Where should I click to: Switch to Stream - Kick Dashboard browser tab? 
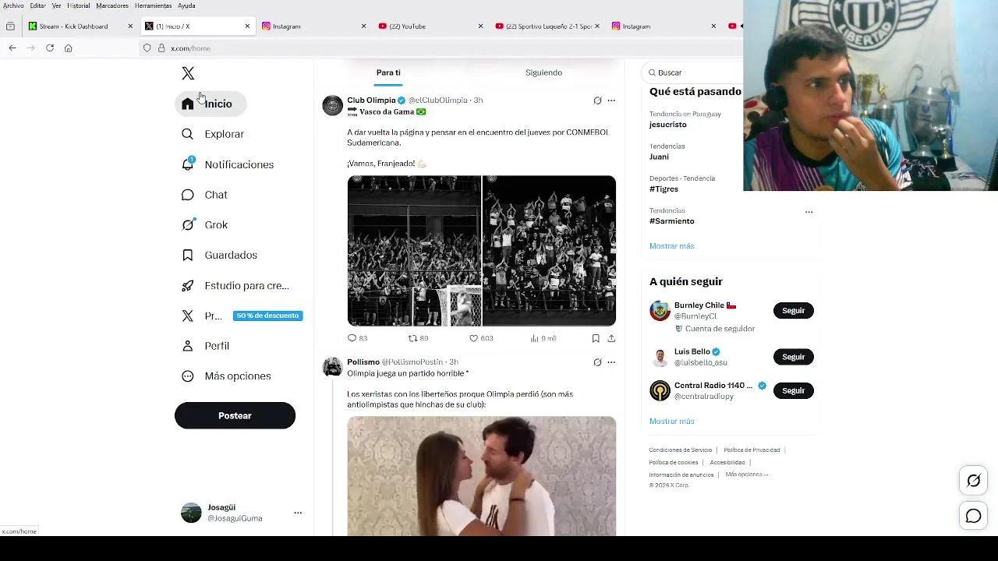81,26
